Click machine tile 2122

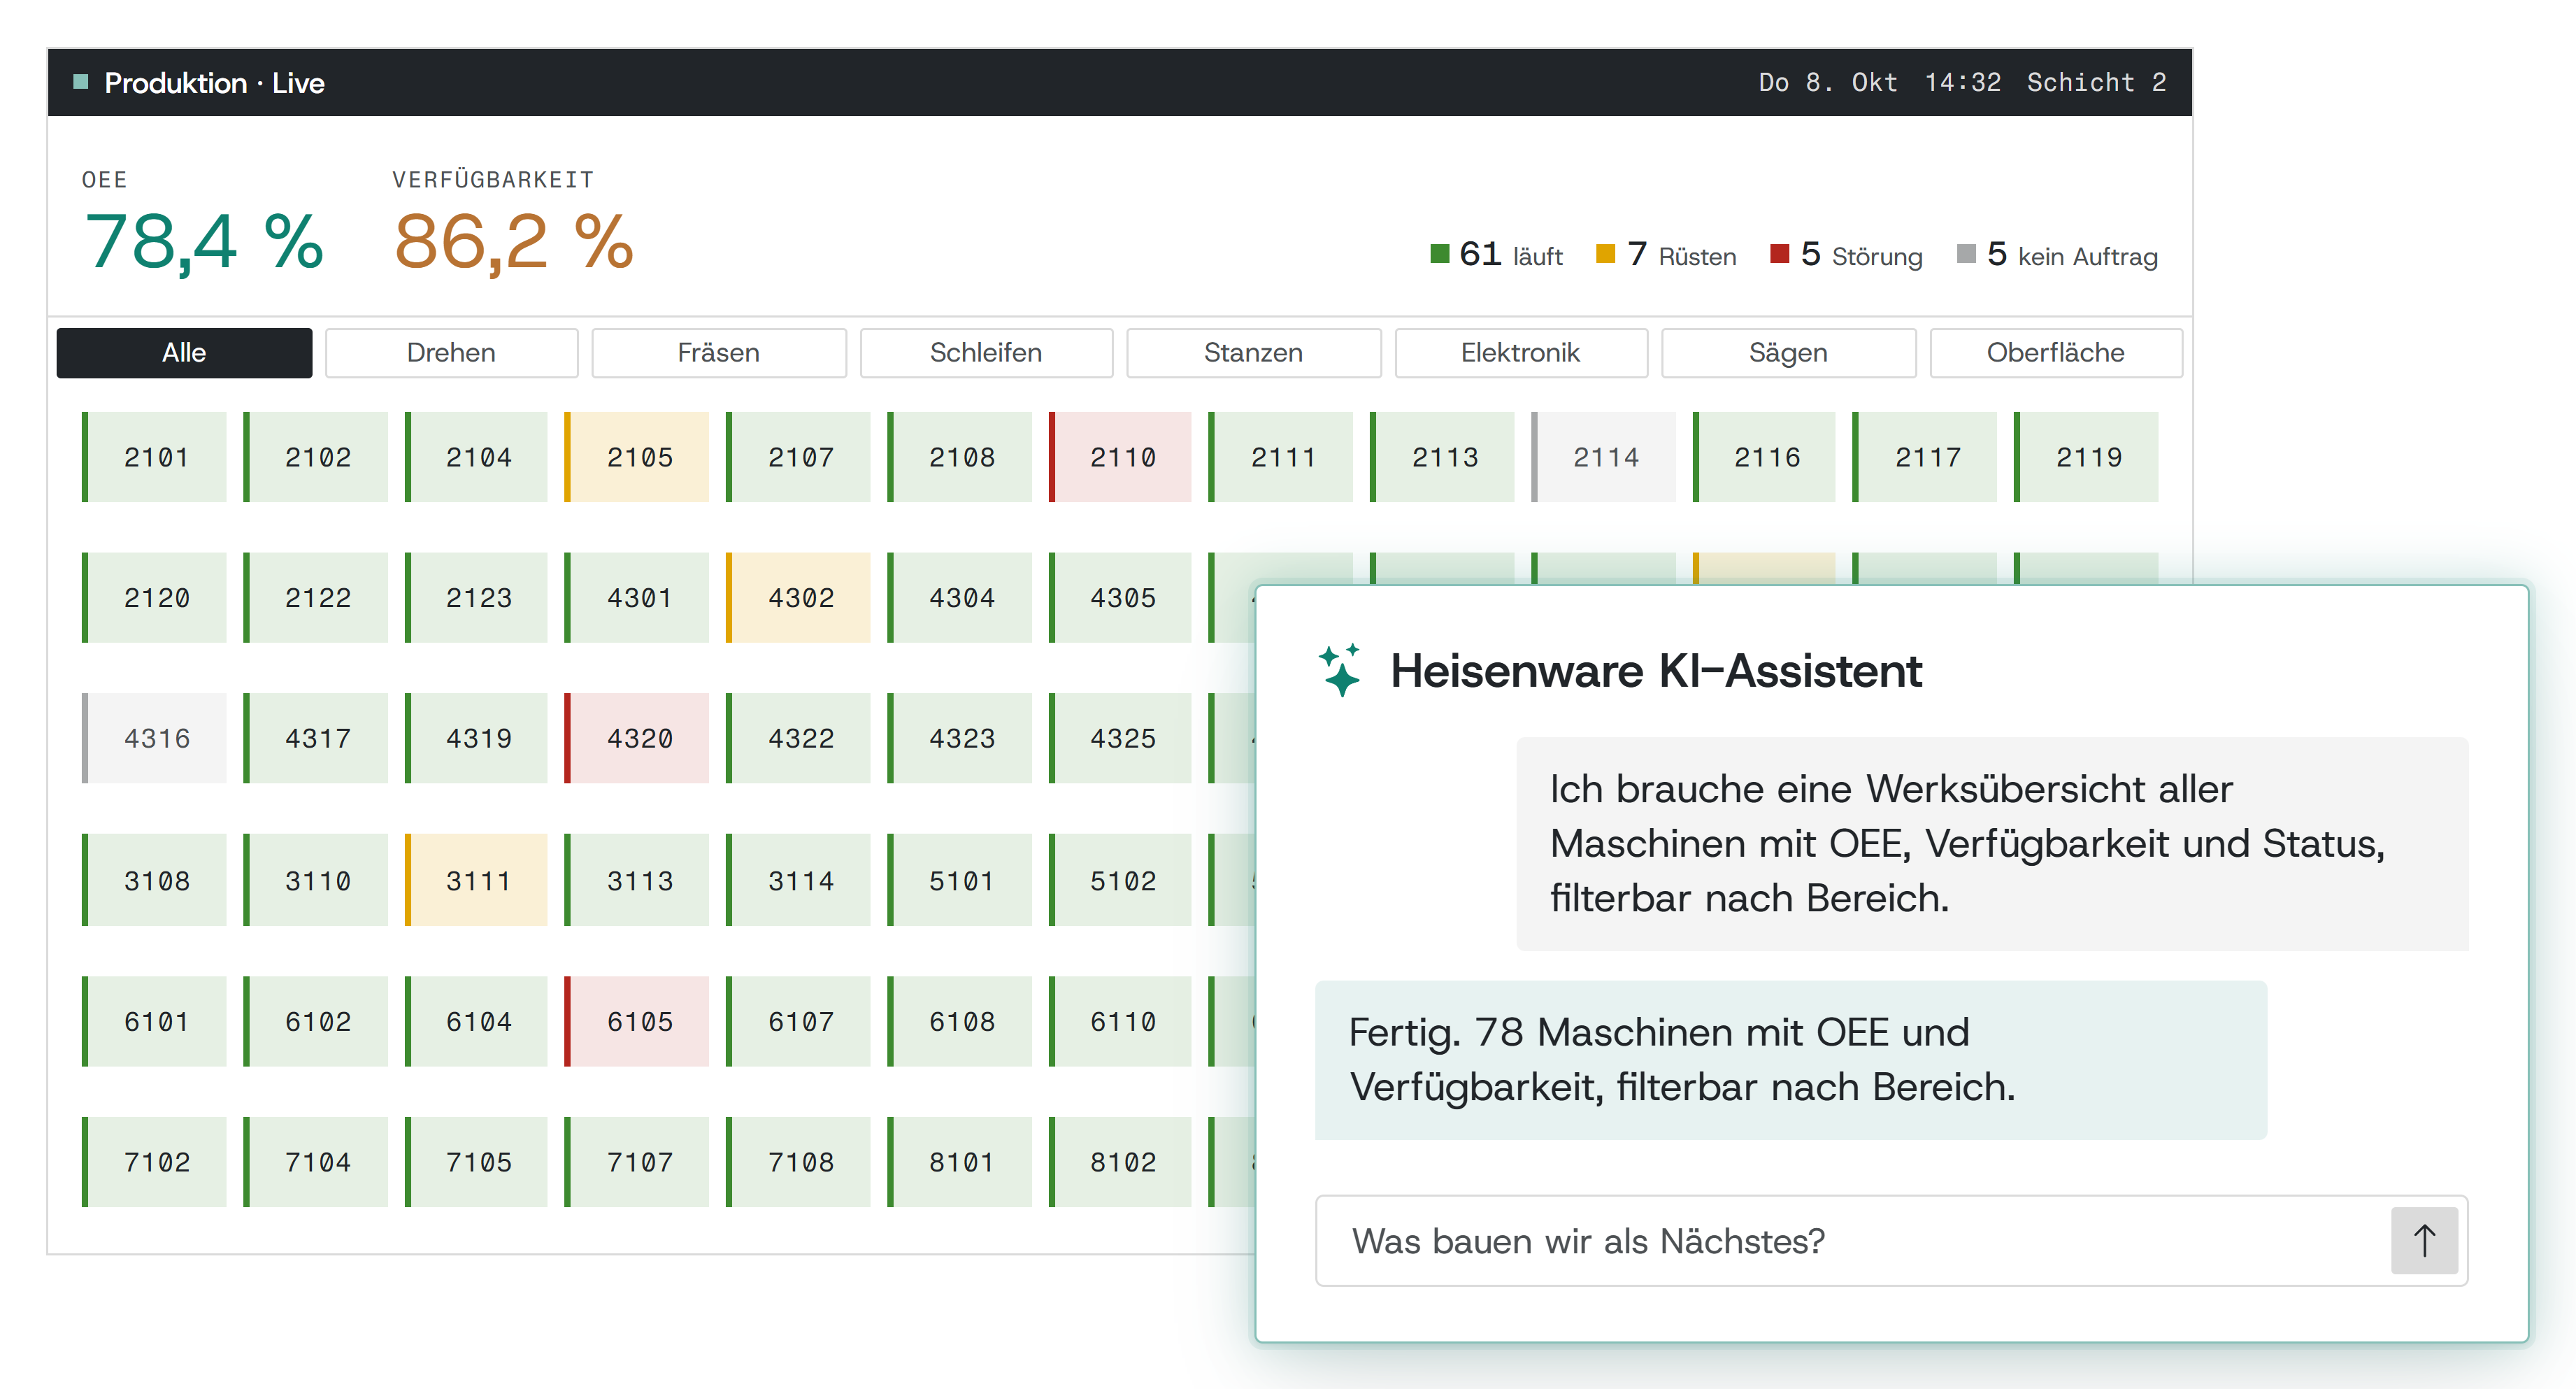[x=315, y=598]
